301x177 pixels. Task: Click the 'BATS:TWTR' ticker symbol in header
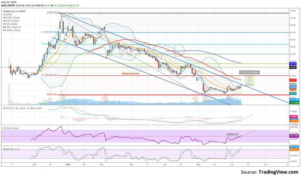coord(8,5)
